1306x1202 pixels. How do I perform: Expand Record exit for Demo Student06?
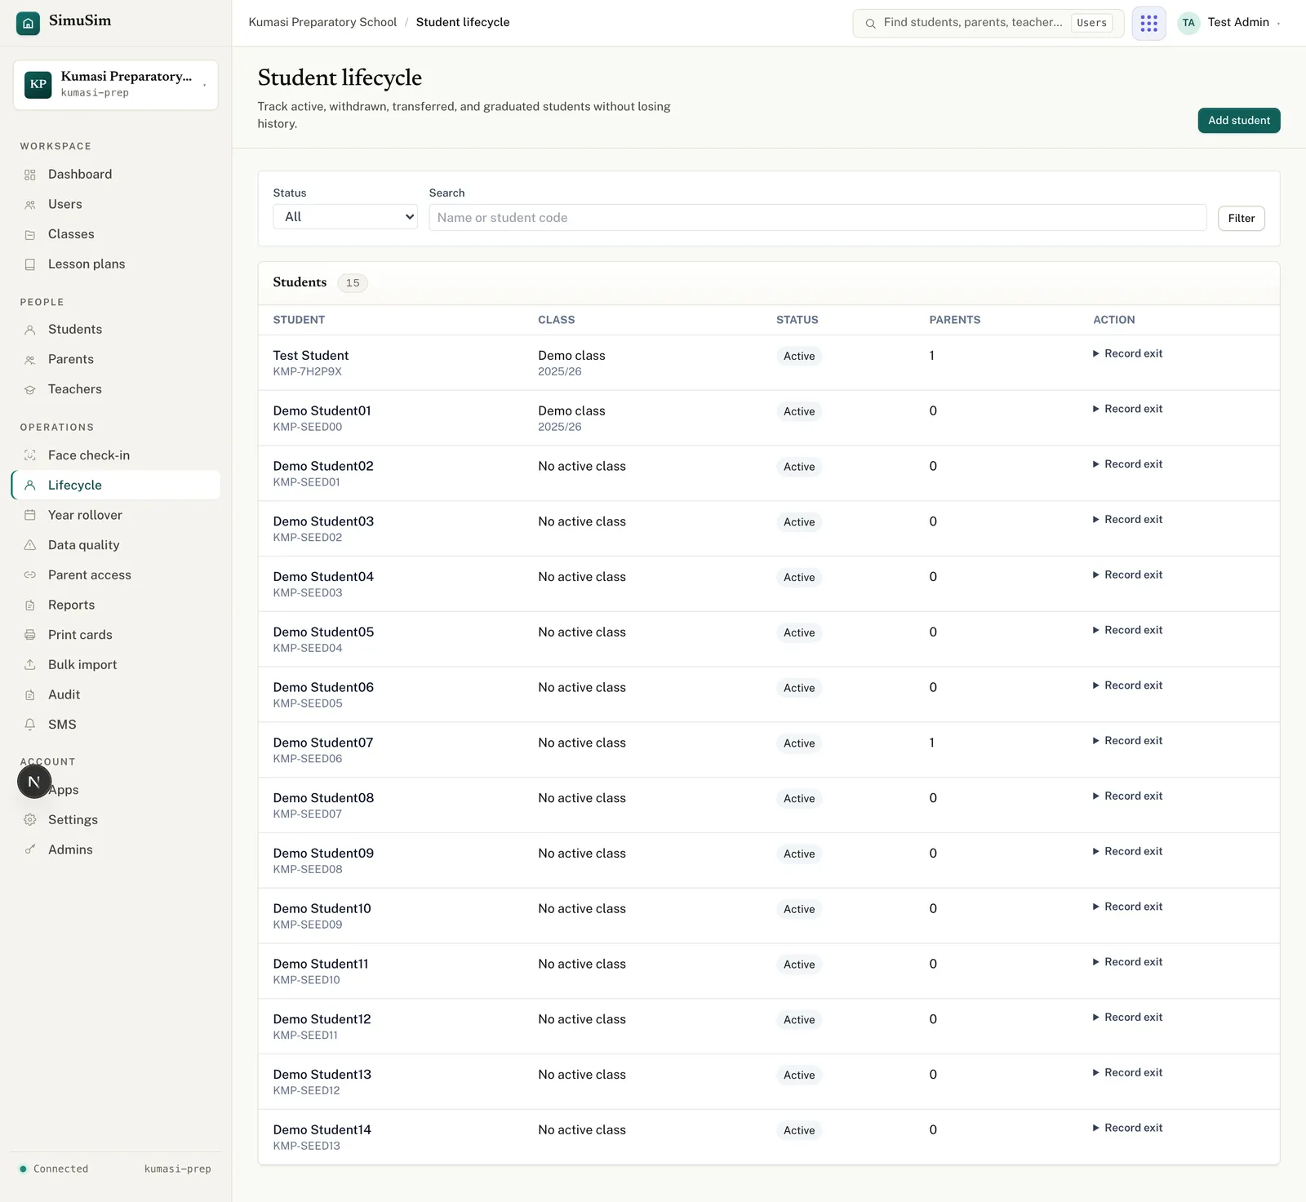tap(1127, 685)
